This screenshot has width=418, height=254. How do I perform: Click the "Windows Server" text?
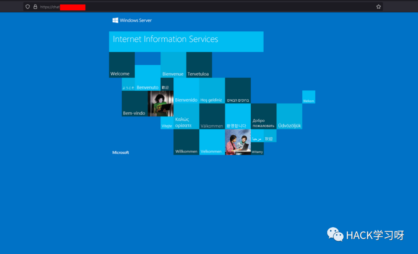(x=136, y=20)
